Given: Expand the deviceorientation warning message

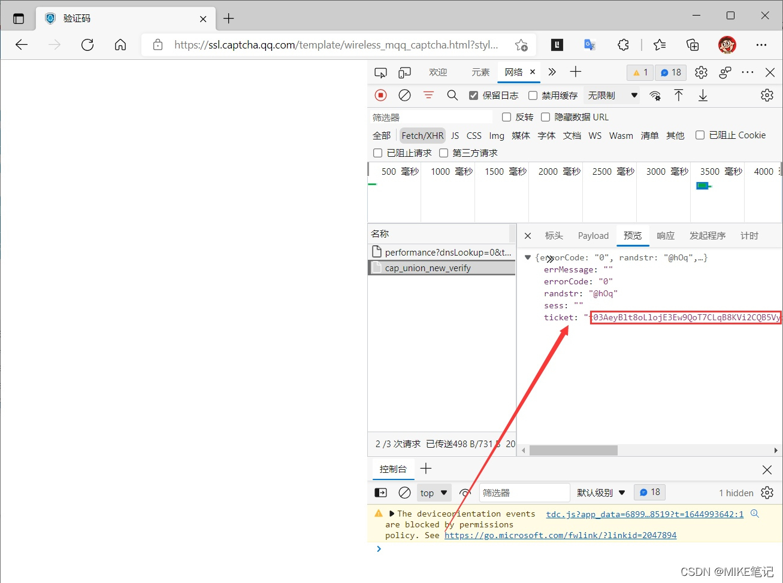Looking at the screenshot, I should (x=392, y=514).
